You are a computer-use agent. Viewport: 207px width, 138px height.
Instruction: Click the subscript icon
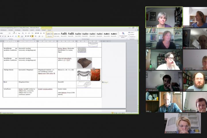[x=11, y=36]
